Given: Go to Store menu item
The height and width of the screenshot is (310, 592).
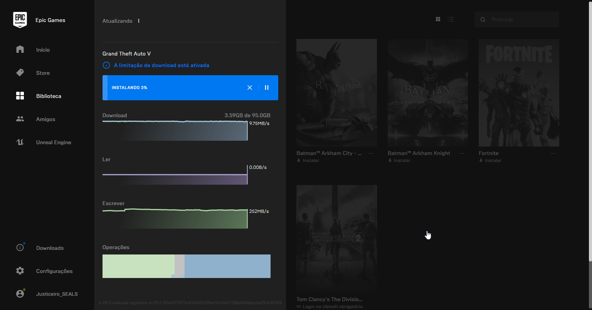Looking at the screenshot, I should pos(43,73).
